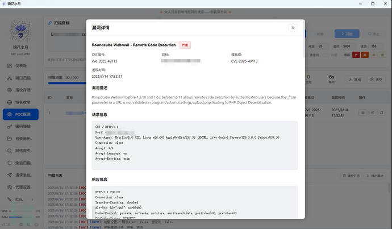Click the 严重 severity tag in dialog
This screenshot has width=392, height=229.
tap(185, 45)
